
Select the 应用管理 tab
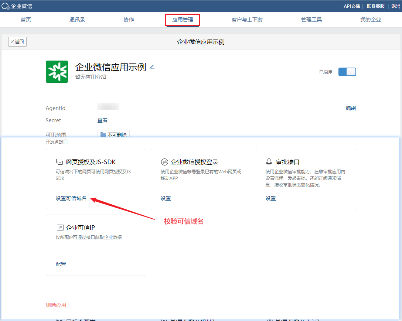click(183, 20)
